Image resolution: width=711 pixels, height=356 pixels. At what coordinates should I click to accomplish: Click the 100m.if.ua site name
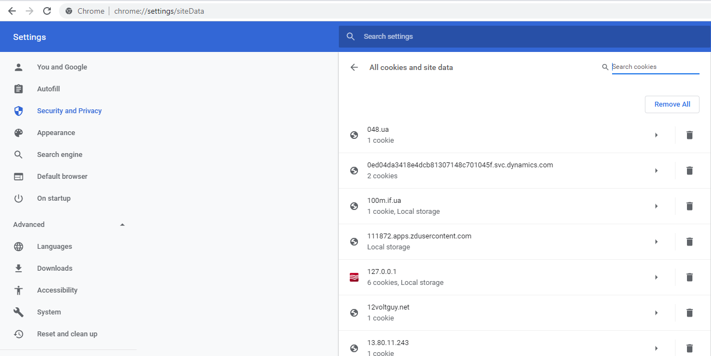click(x=384, y=201)
